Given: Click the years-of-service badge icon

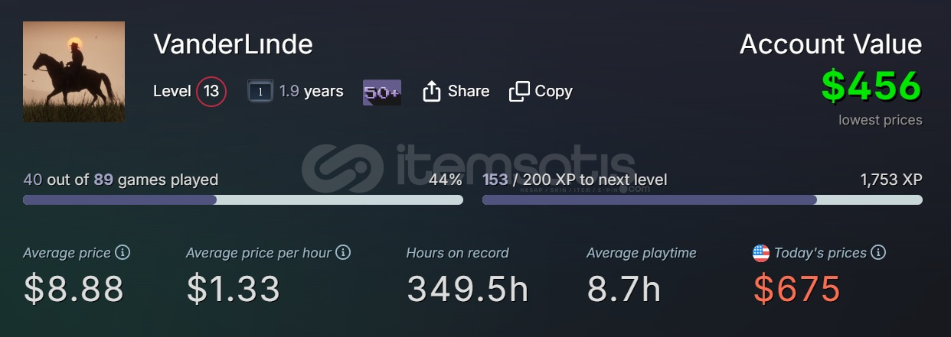Looking at the screenshot, I should pos(260,92).
